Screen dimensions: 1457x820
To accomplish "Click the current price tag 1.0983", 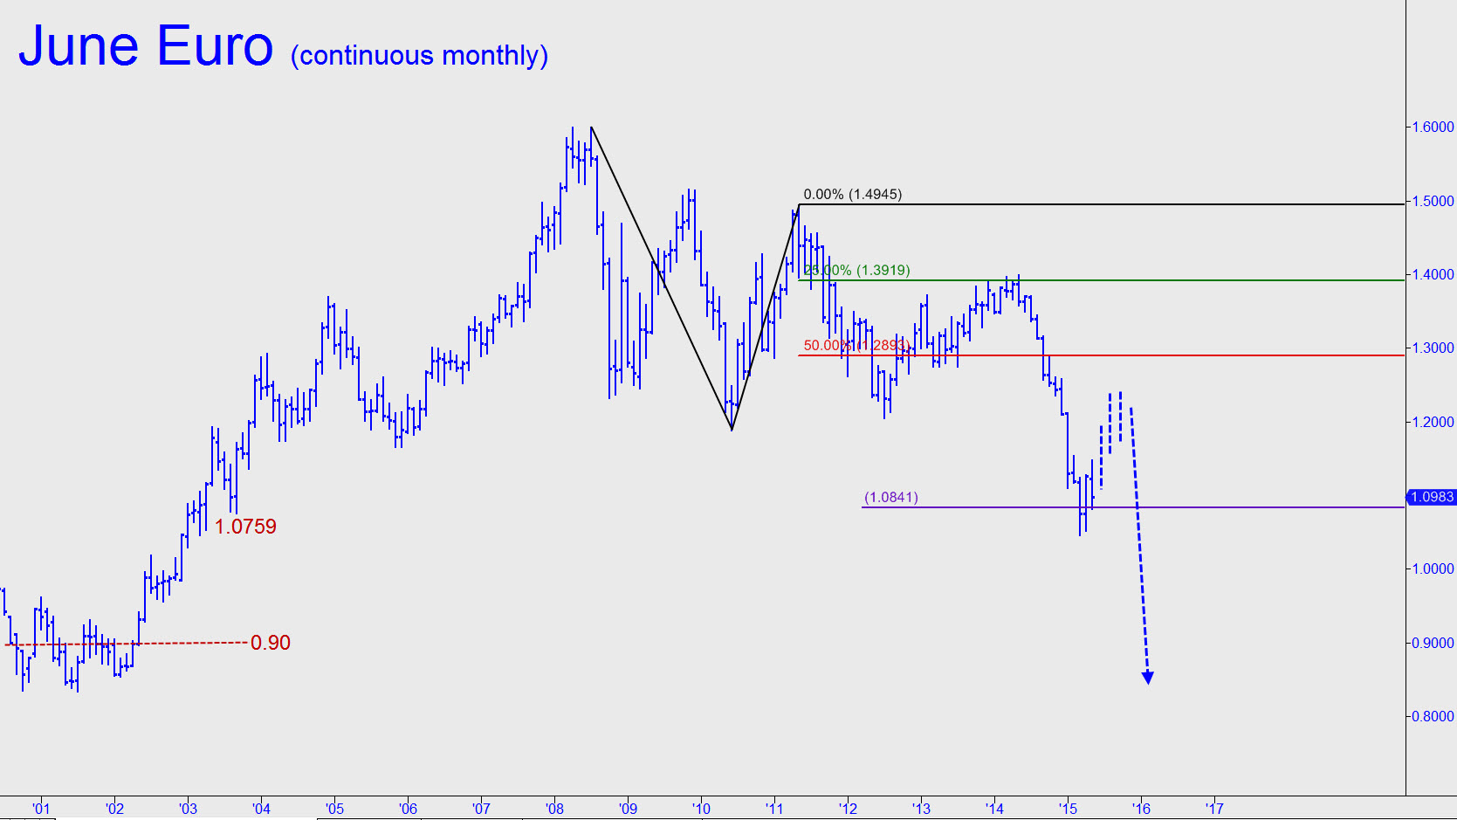I will pyautogui.click(x=1432, y=497).
